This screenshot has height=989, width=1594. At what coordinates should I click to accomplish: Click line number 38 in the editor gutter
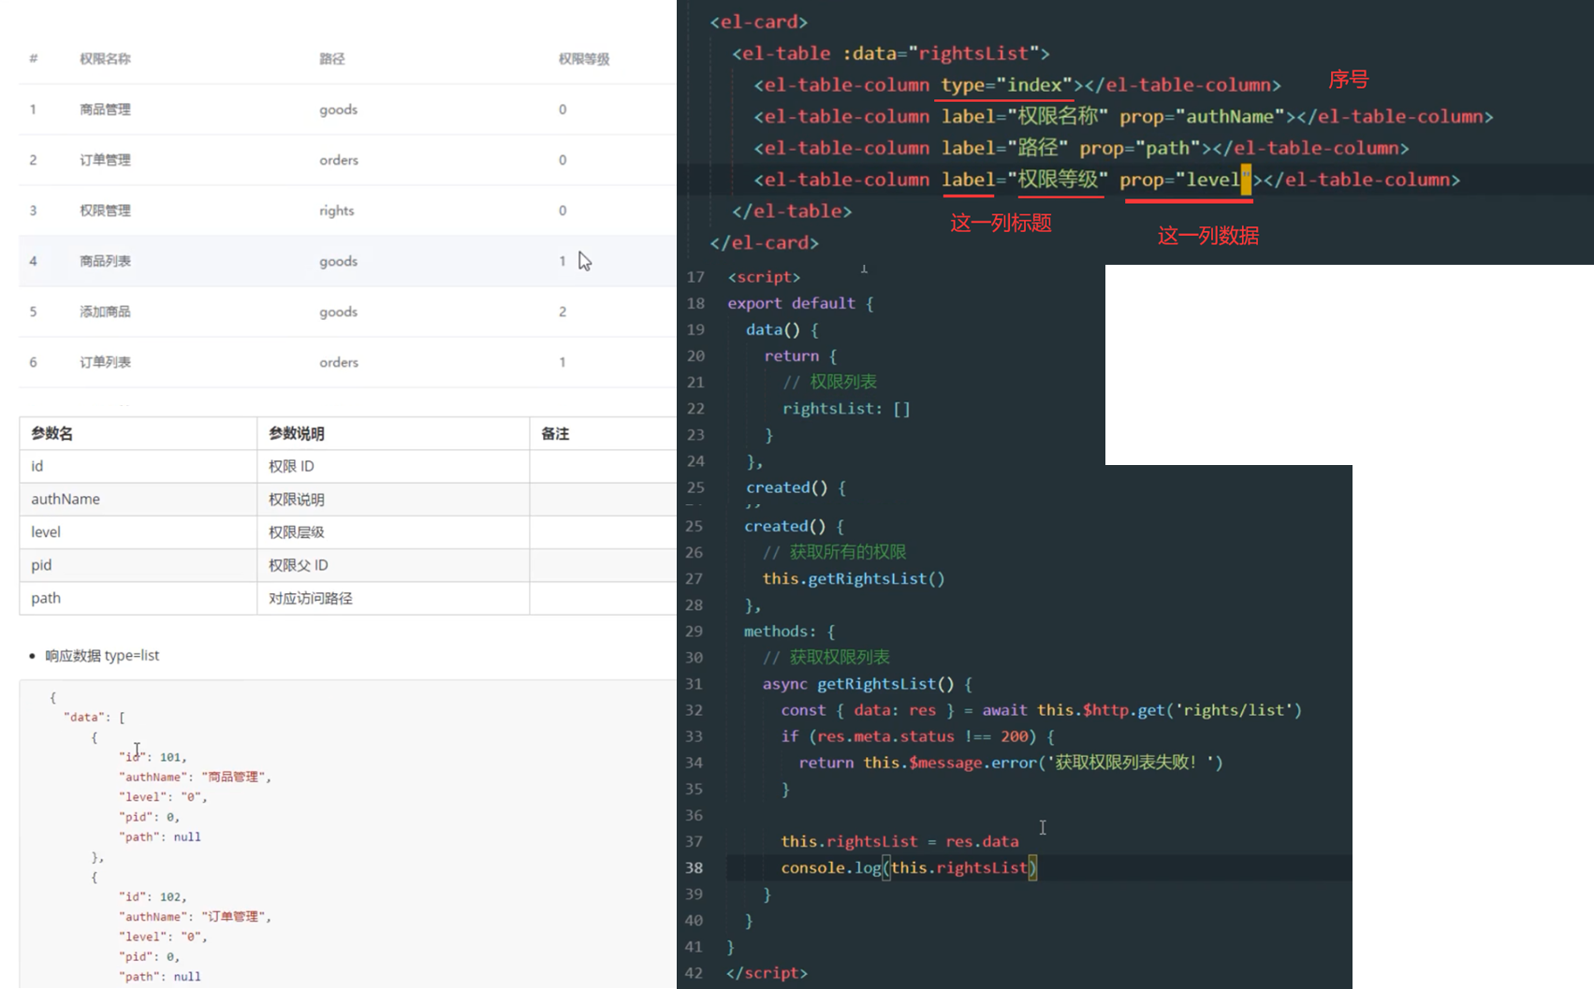(x=694, y=868)
